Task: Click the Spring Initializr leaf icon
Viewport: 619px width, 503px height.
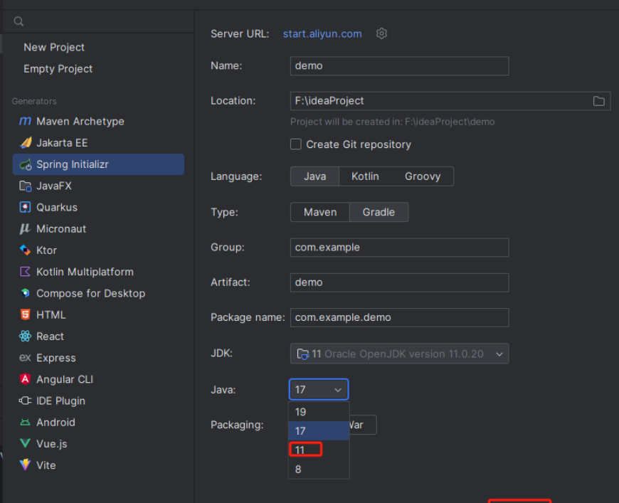Action: [x=26, y=164]
